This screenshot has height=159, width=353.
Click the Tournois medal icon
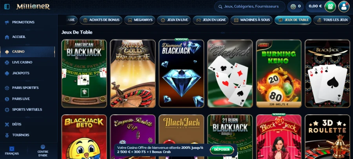7,135
